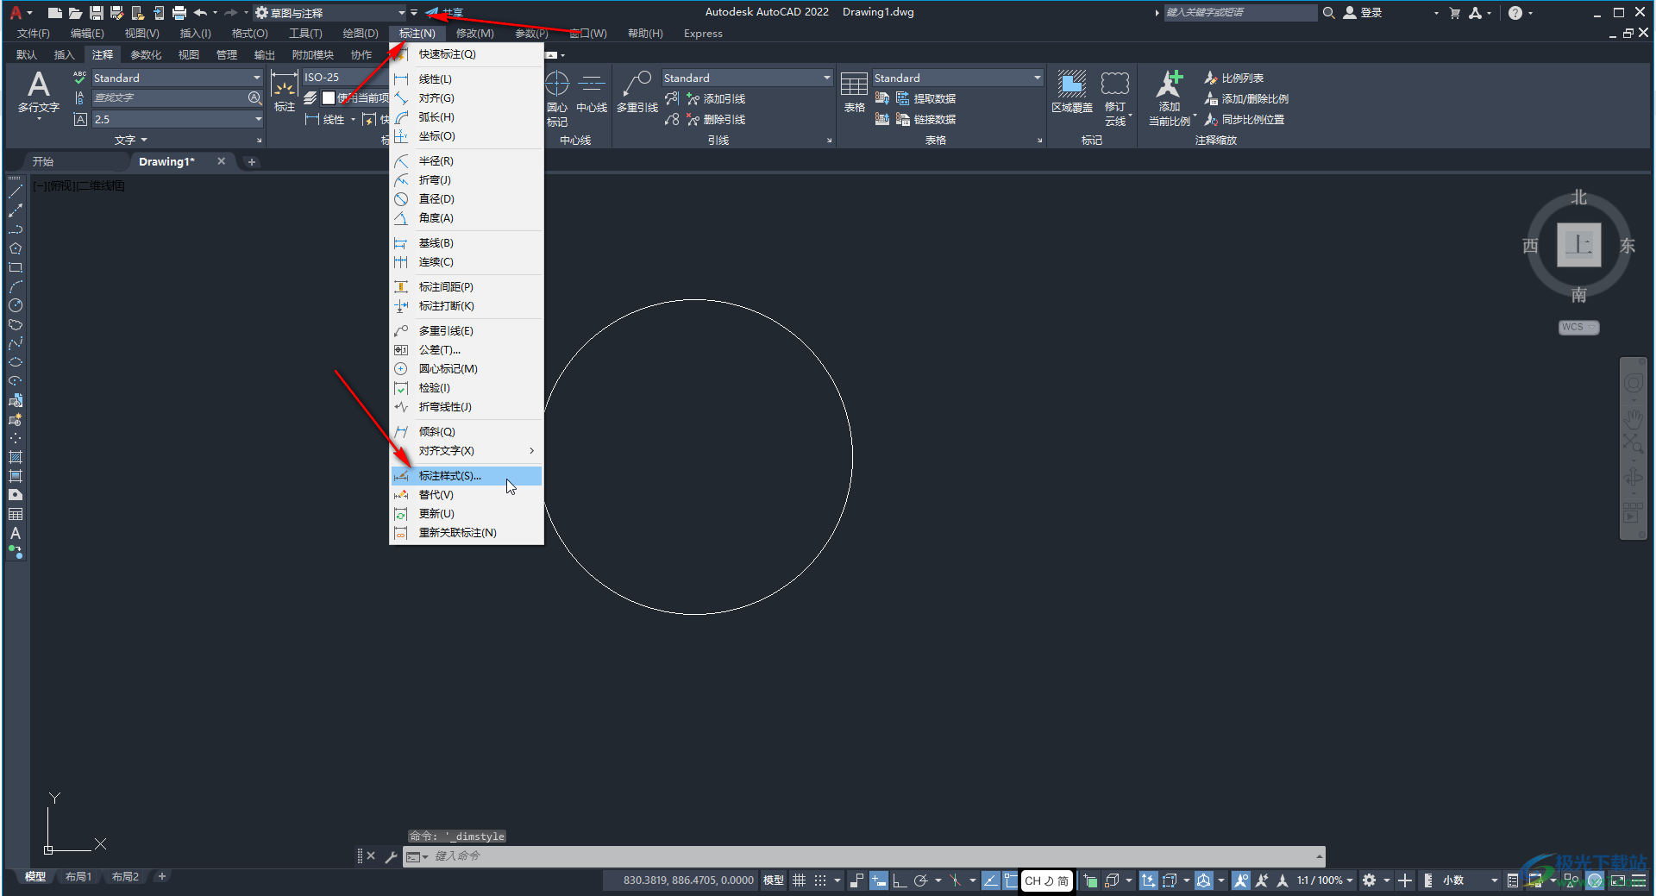Image resolution: width=1656 pixels, height=896 pixels.
Task: Click WCS label under the view cube
Action: click(1578, 328)
